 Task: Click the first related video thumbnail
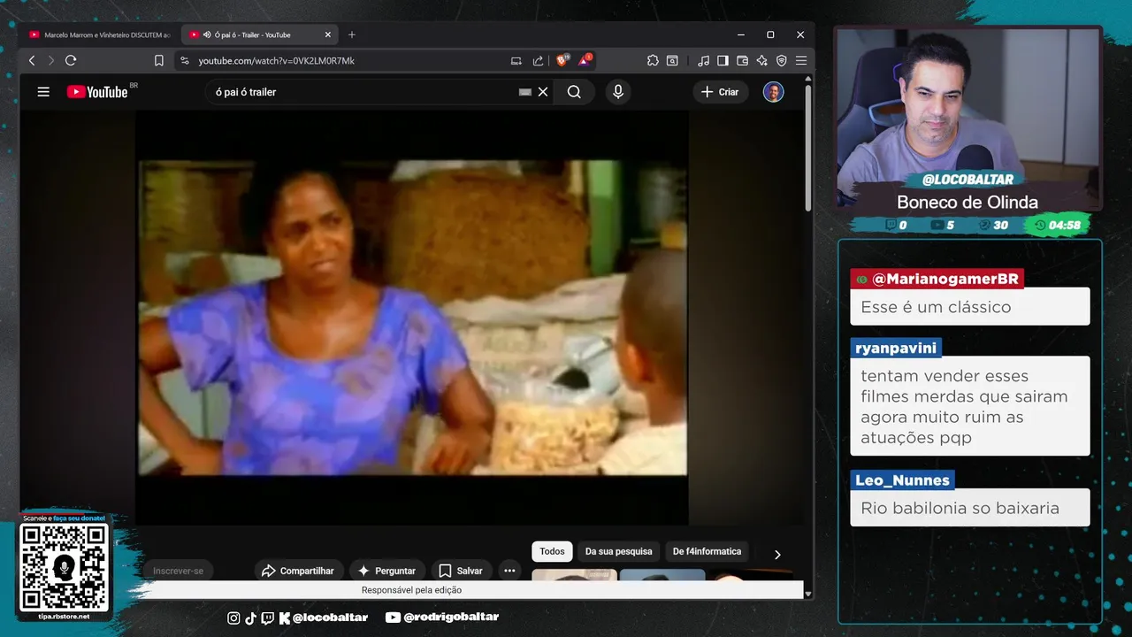(x=574, y=575)
